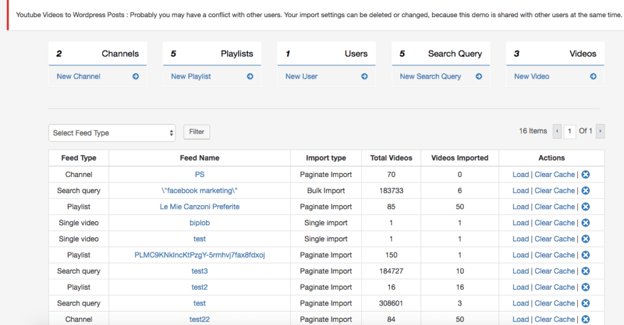
Task: Click arrow icon beside New Channel
Action: coord(136,76)
